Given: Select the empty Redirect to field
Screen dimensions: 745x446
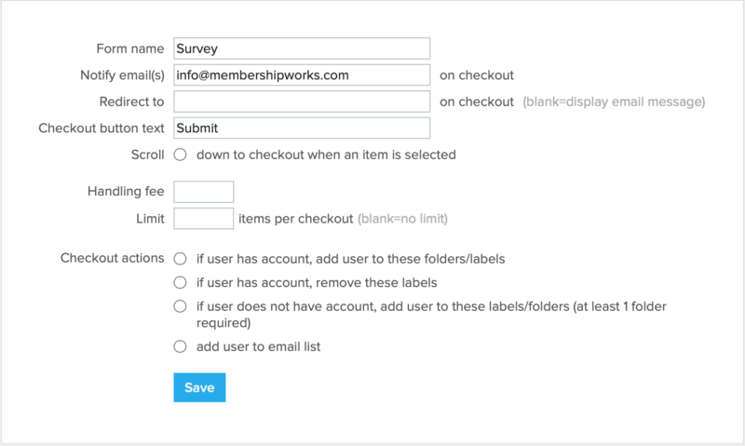Looking at the screenshot, I should pos(302,101).
